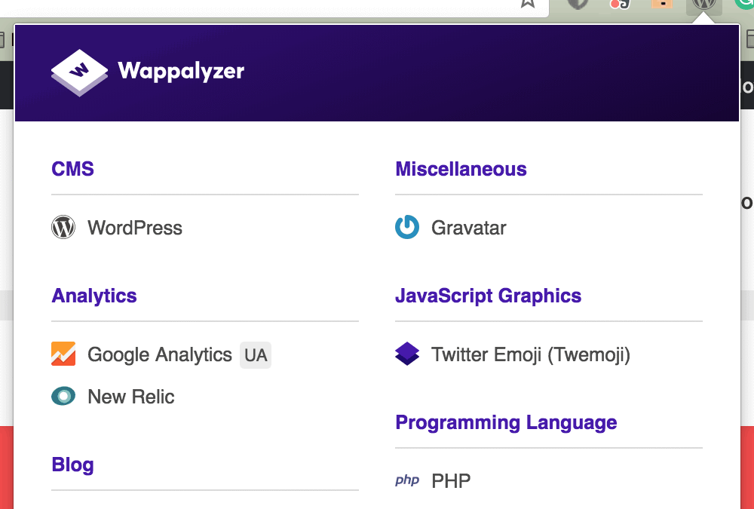Click the Wappalyzer extension icon in browser toolbar
The width and height of the screenshot is (754, 509).
(x=703, y=4)
